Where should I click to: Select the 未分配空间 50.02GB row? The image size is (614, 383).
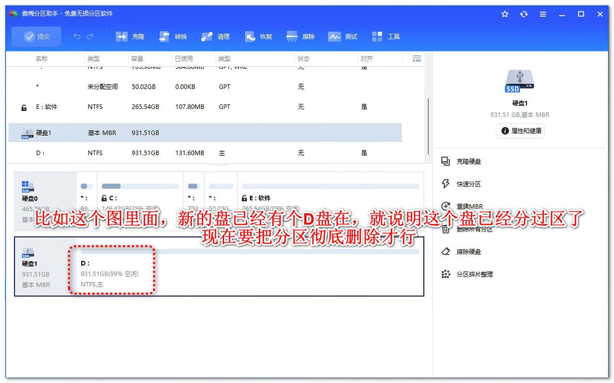(205, 87)
